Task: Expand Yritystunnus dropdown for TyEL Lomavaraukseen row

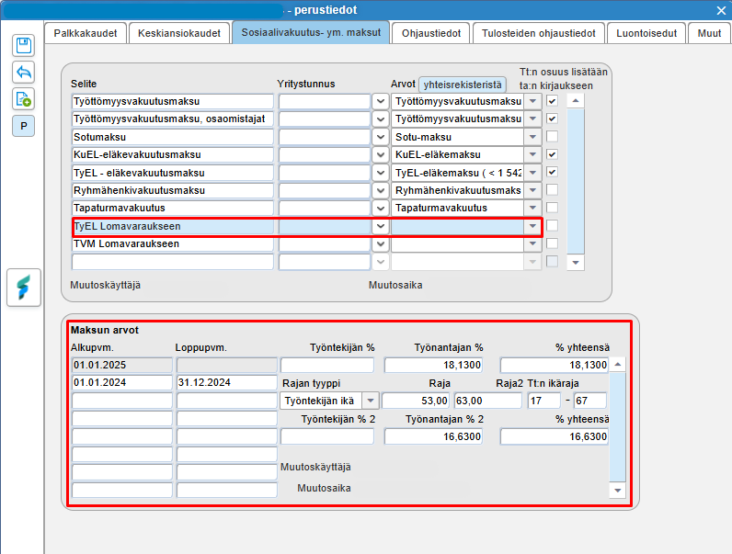Action: coord(381,226)
